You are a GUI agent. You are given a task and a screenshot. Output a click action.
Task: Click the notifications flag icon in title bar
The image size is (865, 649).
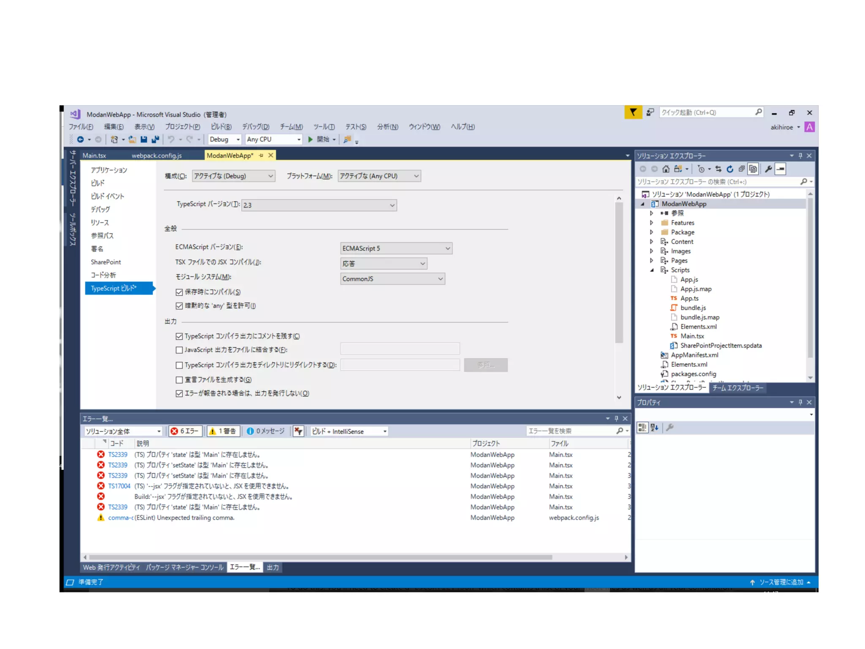[x=633, y=112]
